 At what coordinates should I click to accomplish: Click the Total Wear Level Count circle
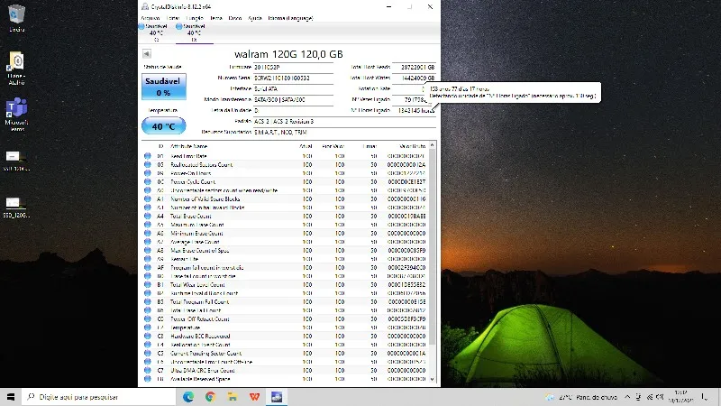(148, 284)
